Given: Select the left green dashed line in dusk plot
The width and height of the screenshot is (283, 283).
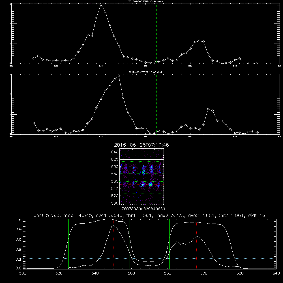Looking at the screenshot, I should point(90,104).
